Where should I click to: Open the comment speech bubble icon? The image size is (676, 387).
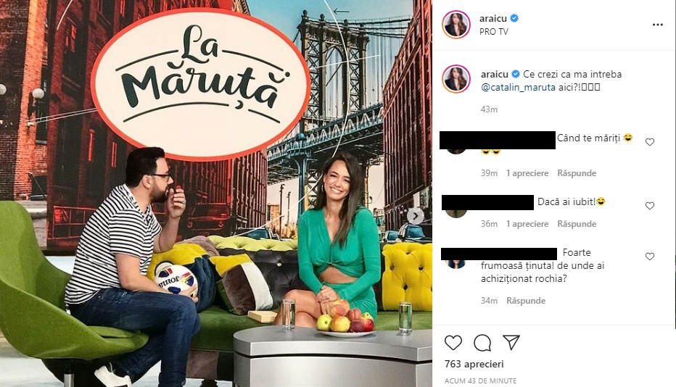[482, 343]
